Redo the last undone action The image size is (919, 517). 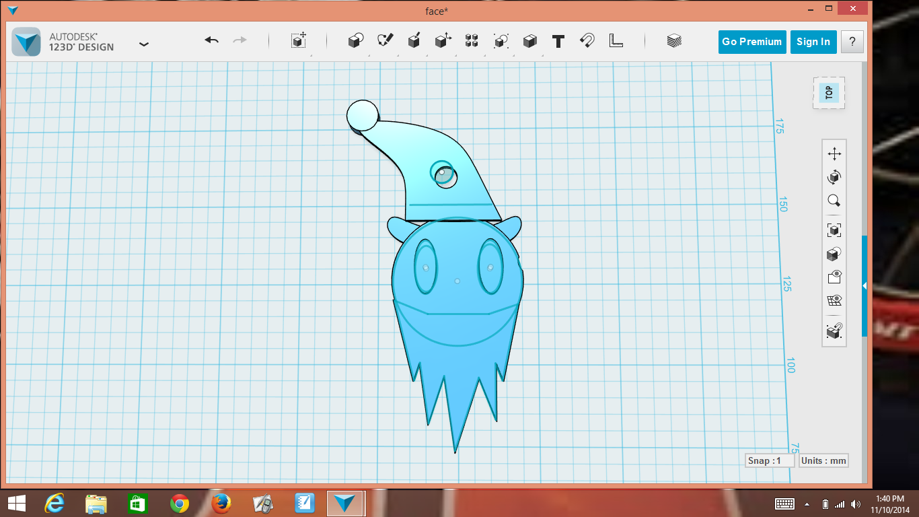pyautogui.click(x=240, y=40)
